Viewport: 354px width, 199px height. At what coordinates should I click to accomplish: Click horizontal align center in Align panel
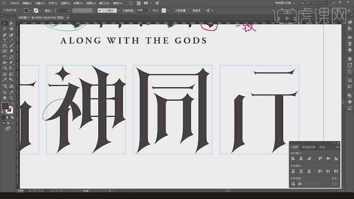click(x=301, y=159)
